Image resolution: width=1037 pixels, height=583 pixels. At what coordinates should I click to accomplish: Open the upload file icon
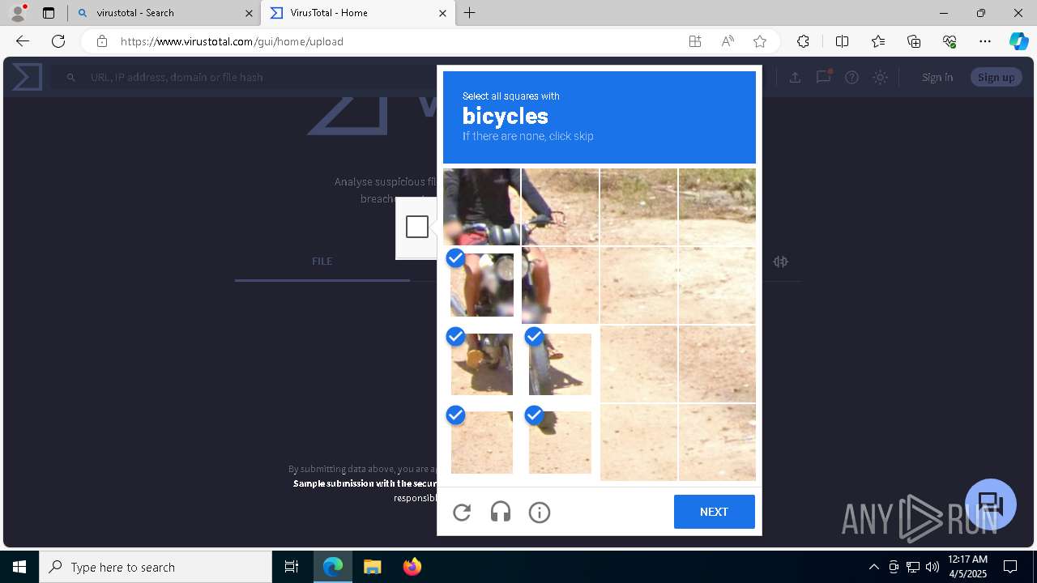795,77
